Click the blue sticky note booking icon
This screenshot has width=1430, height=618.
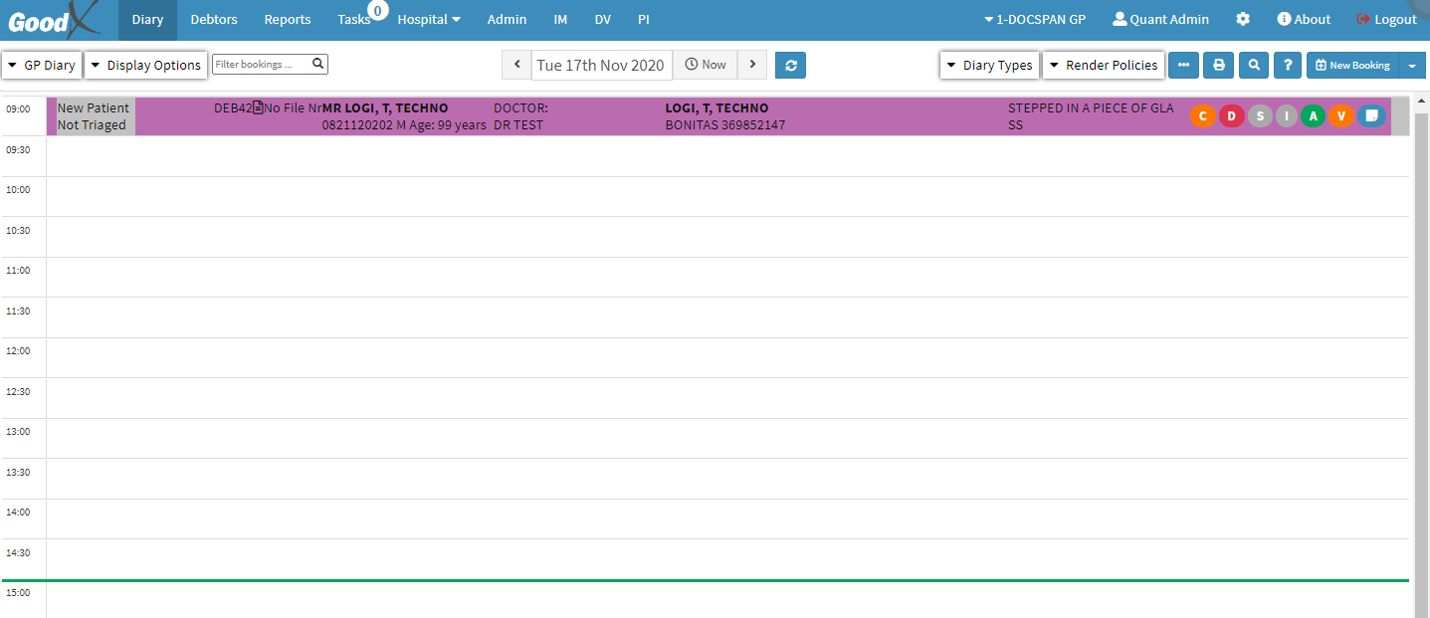pyautogui.click(x=1371, y=116)
